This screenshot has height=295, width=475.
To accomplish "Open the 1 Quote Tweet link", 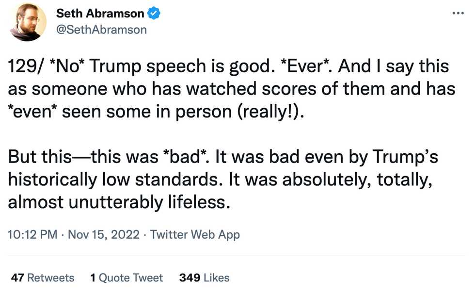I will (127, 278).
